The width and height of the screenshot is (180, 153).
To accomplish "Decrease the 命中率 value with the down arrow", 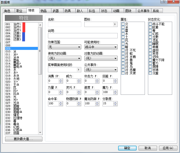I will pyautogui.click(x=61, y=105).
